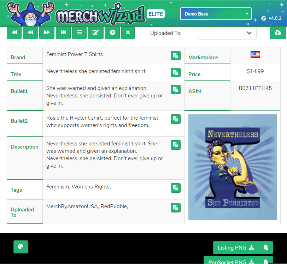
Task: Click the ASIN row label
Action: [x=194, y=91]
